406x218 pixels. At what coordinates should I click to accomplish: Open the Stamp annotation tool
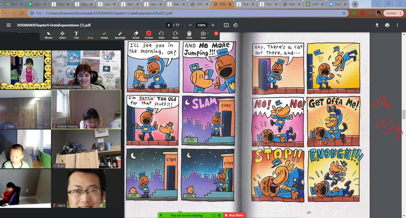point(104,35)
